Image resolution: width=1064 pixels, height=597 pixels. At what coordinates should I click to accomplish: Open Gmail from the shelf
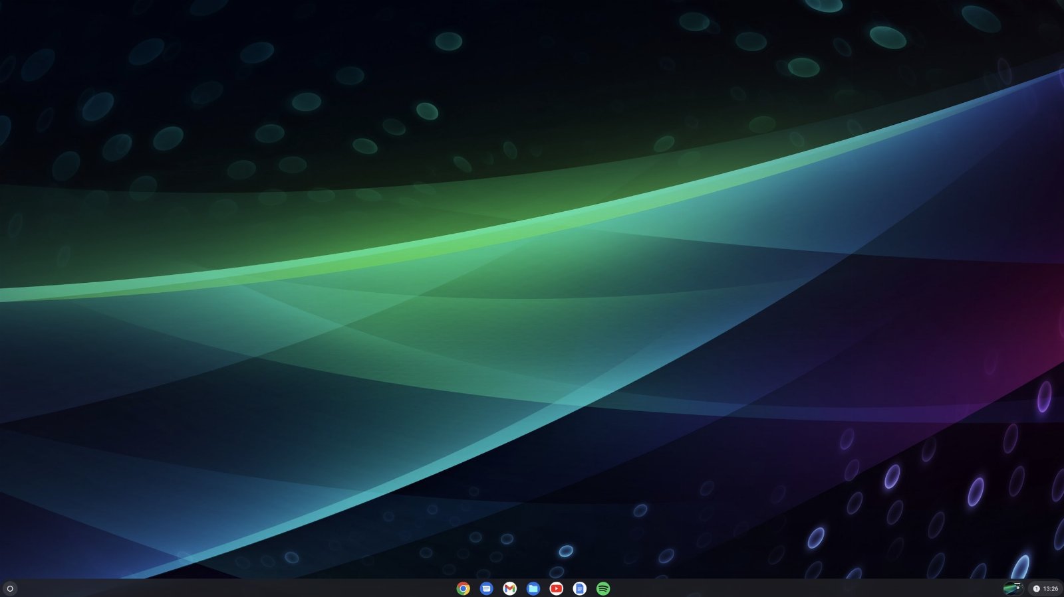click(x=510, y=588)
